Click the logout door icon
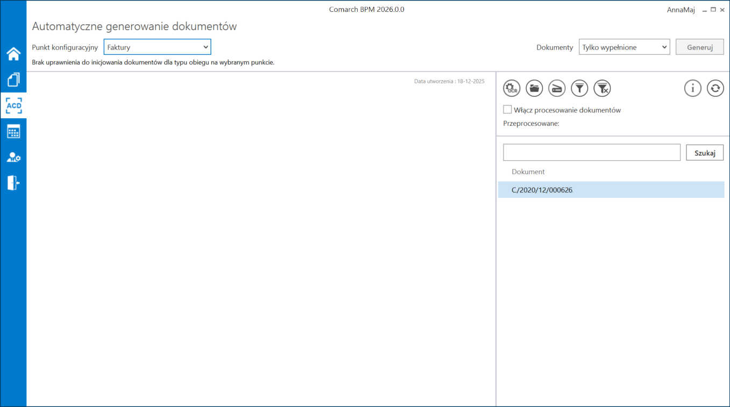This screenshot has width=730, height=407. pos(13,183)
